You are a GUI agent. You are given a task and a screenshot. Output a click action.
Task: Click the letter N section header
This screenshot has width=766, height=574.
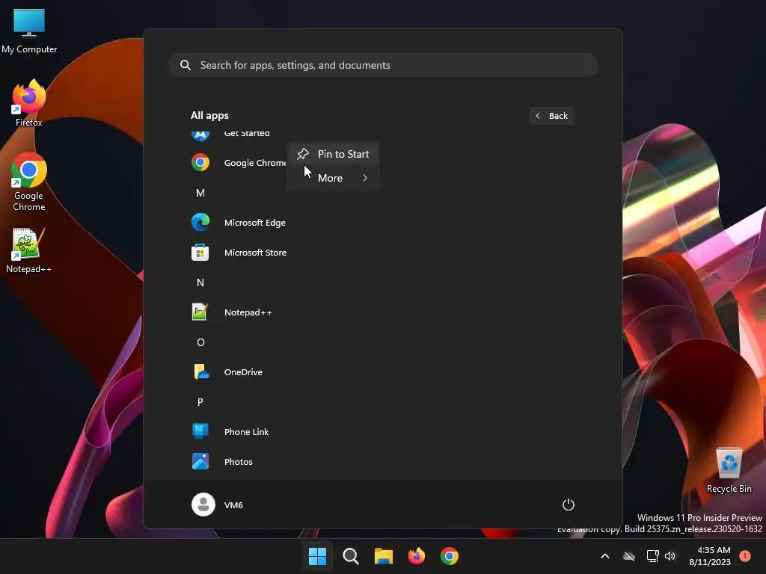(x=200, y=283)
